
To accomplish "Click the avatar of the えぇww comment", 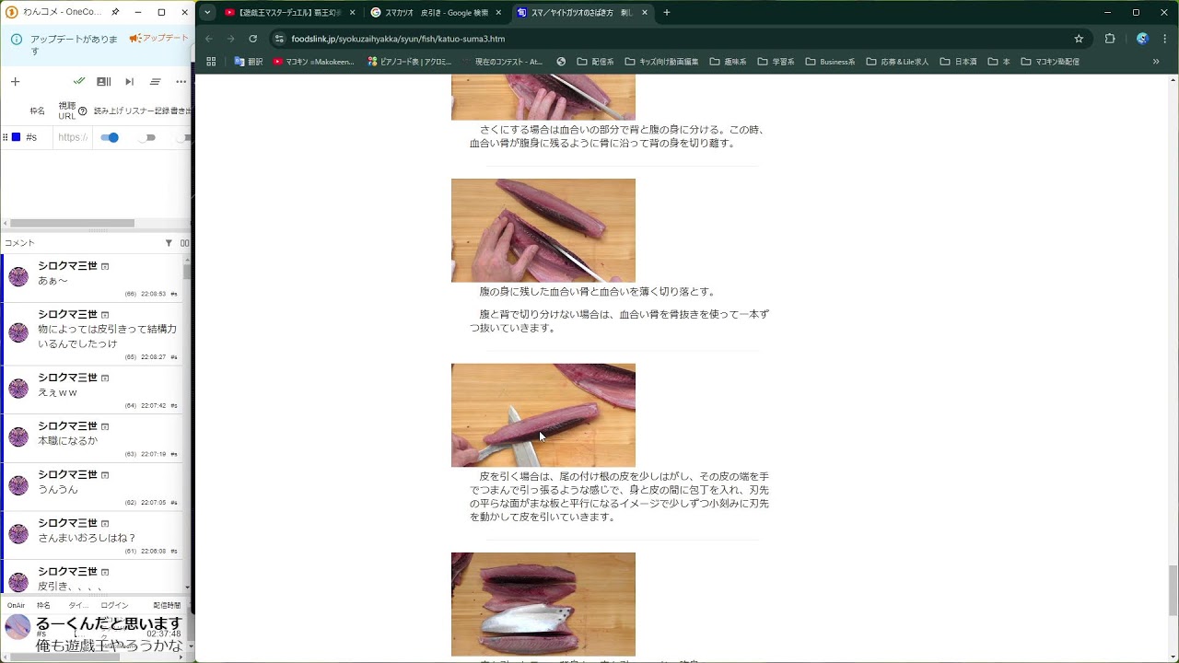I will [18, 388].
